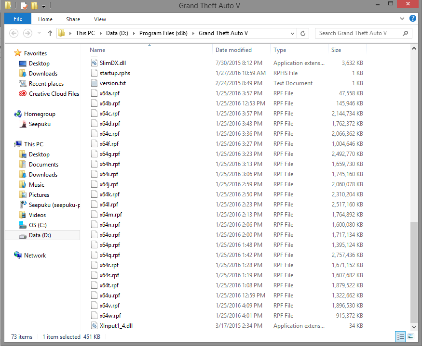Image resolution: width=422 pixels, height=347 pixels.
Task: Open the File menu
Action: [x=17, y=19]
